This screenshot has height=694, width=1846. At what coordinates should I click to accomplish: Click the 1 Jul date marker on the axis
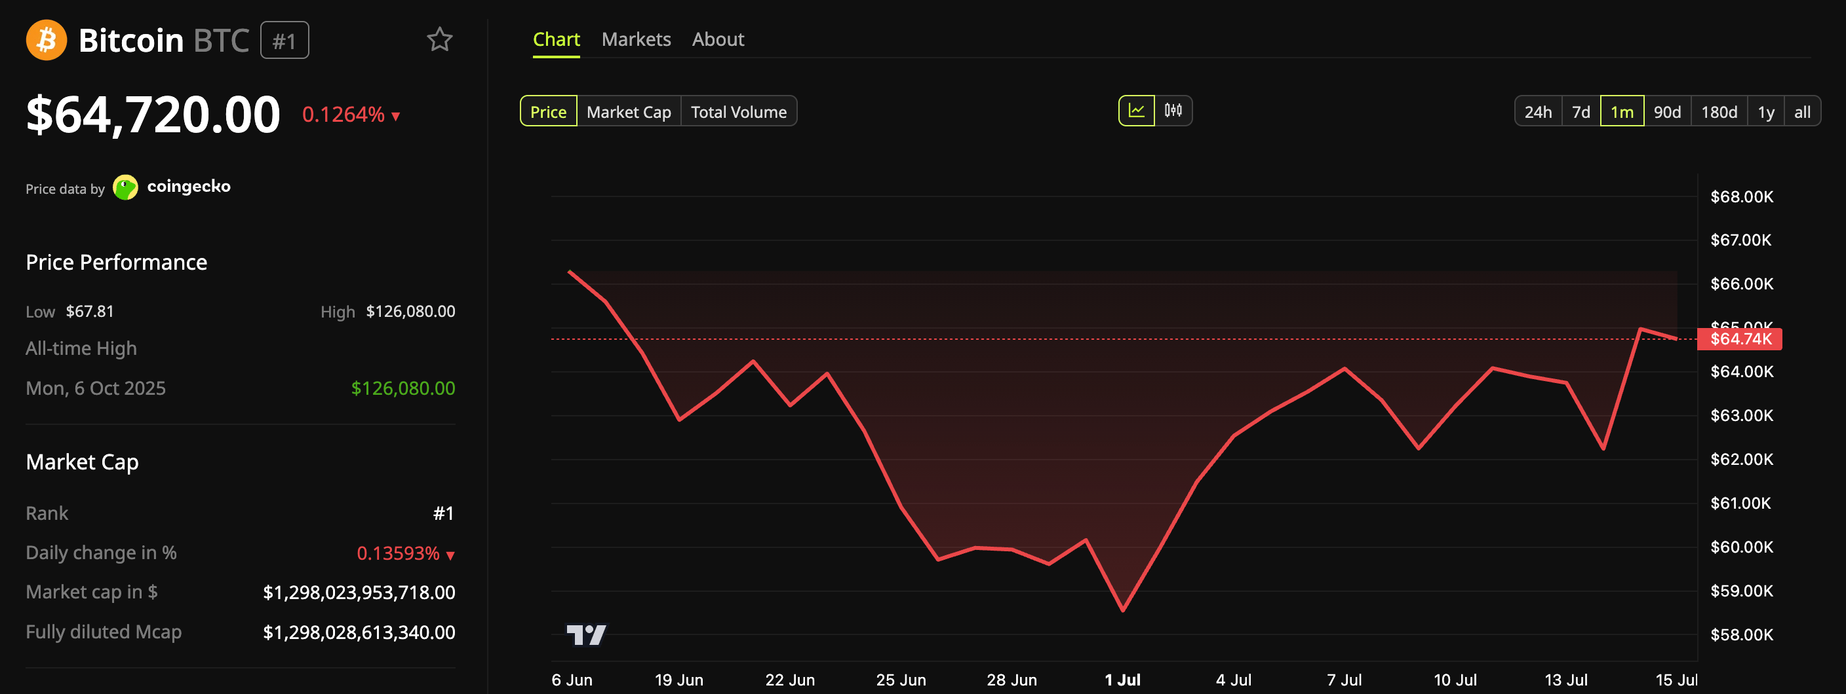click(x=1122, y=680)
